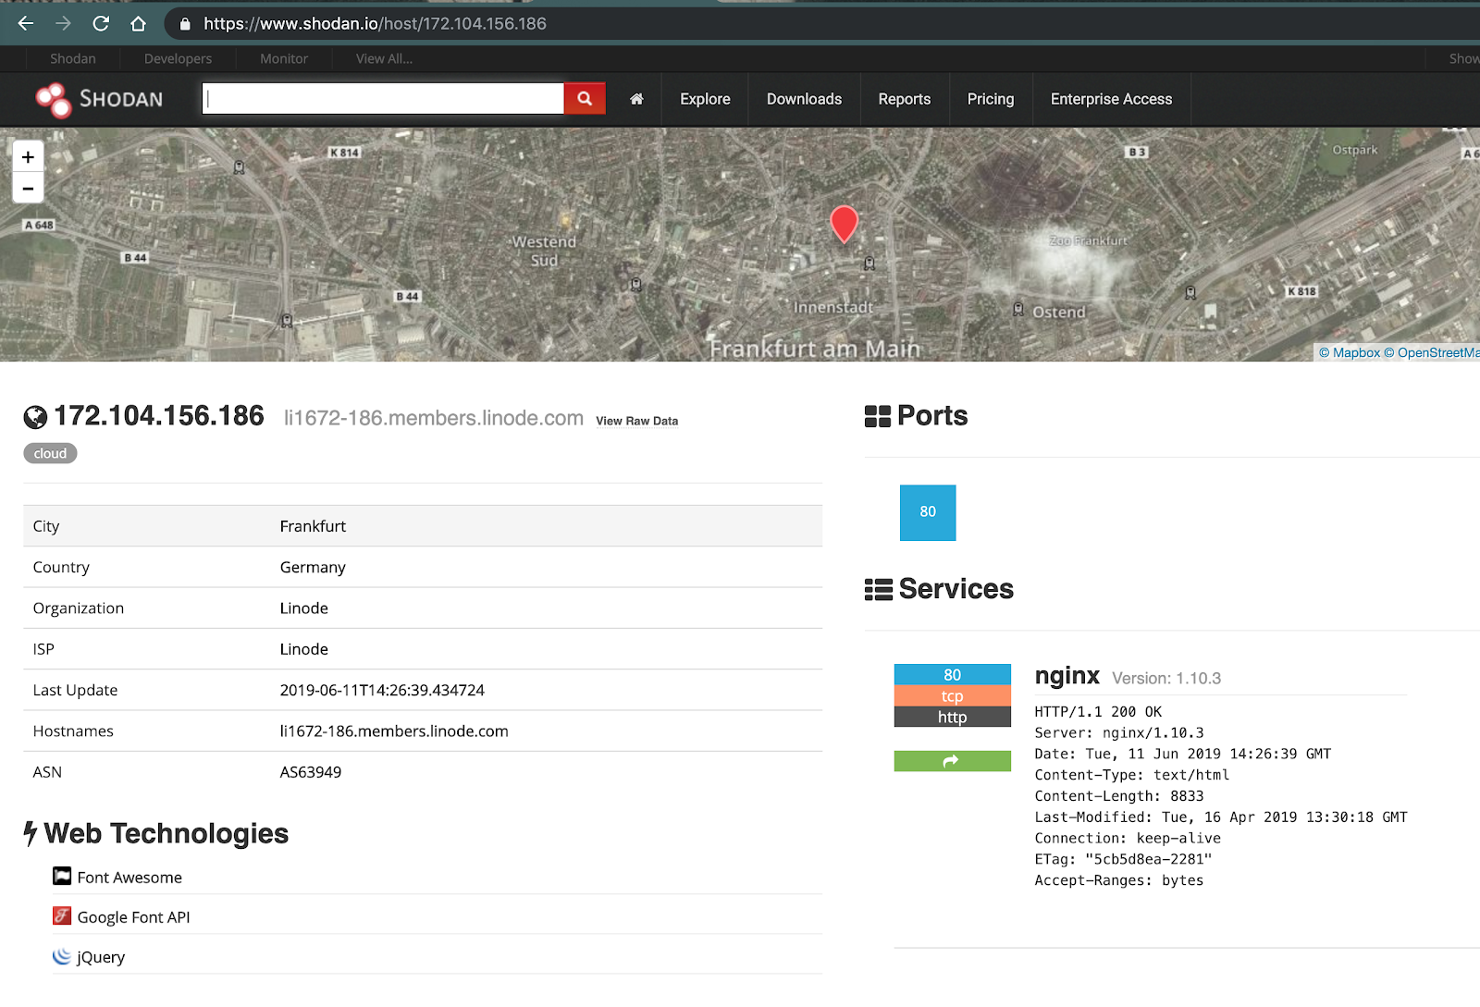This screenshot has height=1007, width=1480.
Task: Click the Frankfurt city value
Action: coord(313,526)
